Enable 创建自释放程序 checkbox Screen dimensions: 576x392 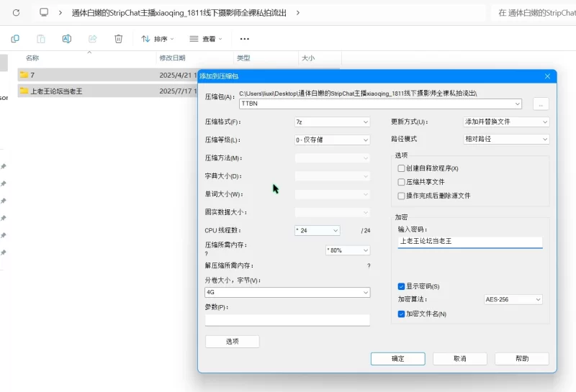tap(401, 168)
